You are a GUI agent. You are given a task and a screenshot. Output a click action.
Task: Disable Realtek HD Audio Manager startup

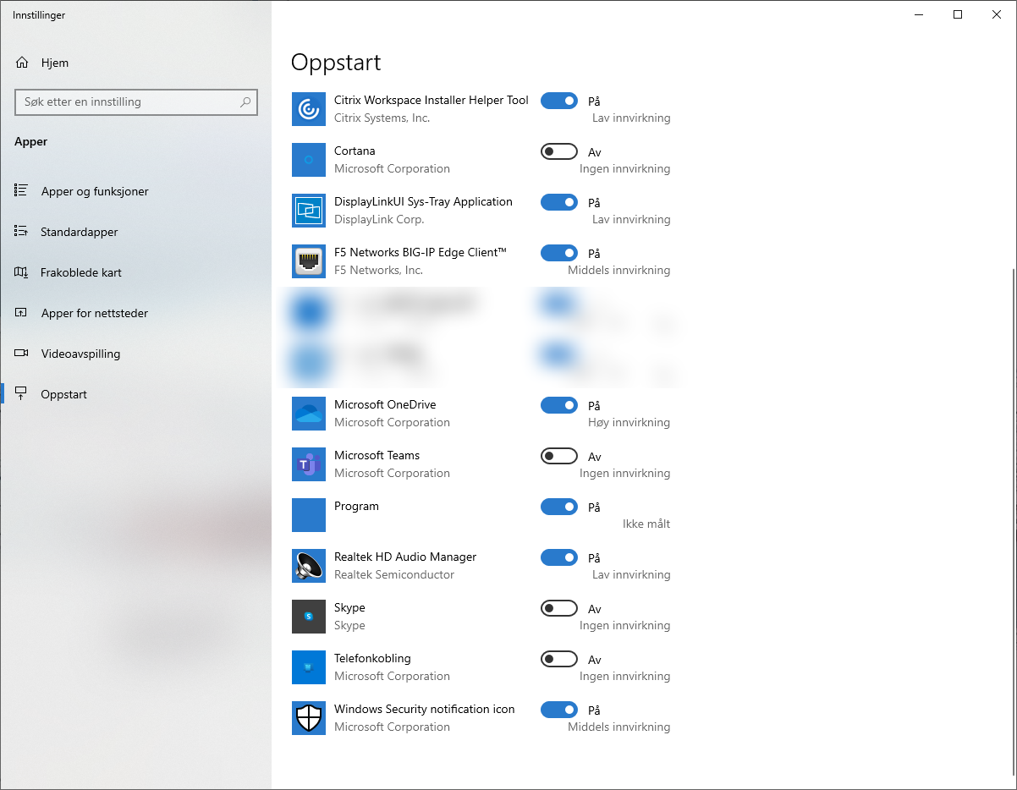(x=559, y=557)
